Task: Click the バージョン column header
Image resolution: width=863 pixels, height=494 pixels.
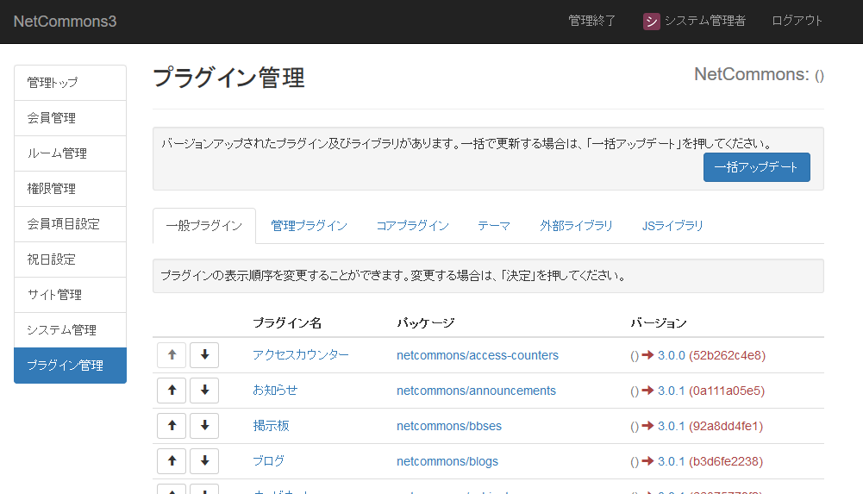Action: coord(659,323)
